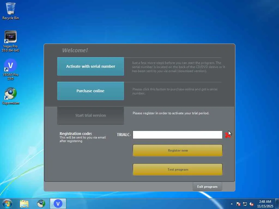Open Windows Explorer from the taskbar
Screen dimensions: 279x209
[x=24, y=204]
